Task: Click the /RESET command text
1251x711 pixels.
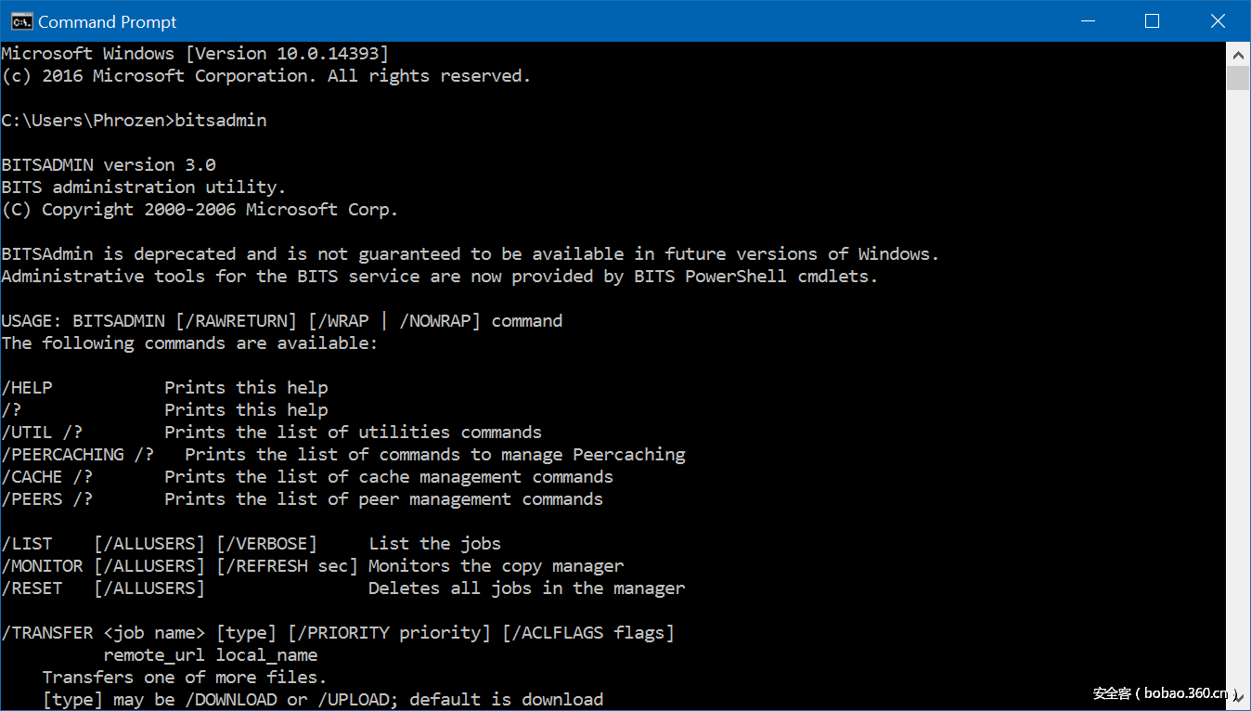Action: click(32, 588)
